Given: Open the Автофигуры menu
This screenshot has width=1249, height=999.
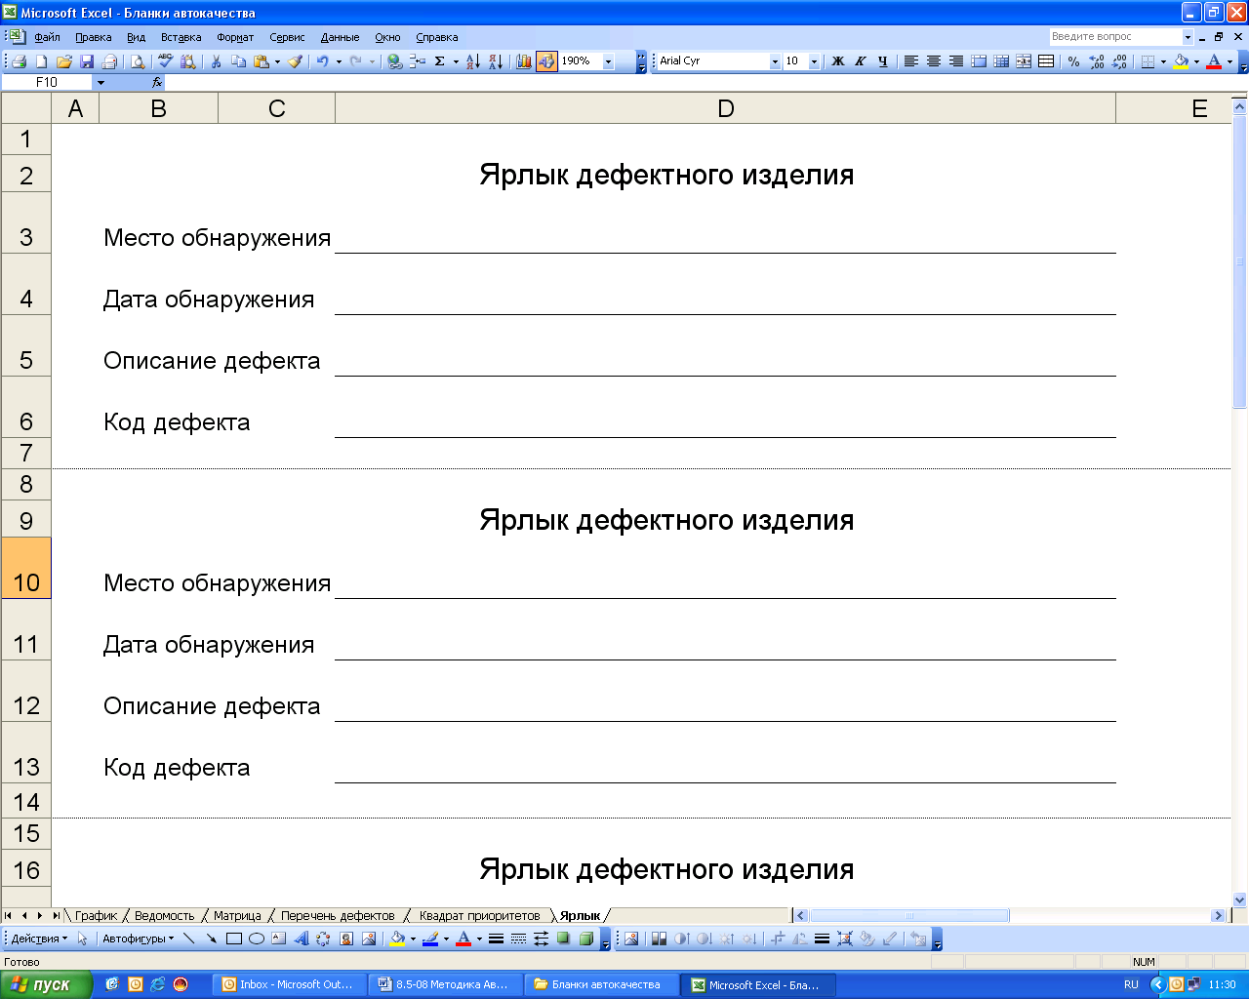Looking at the screenshot, I should click(x=138, y=939).
